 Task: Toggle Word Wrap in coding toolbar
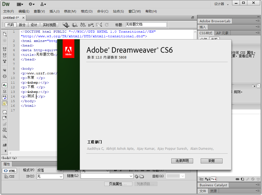click(5, 97)
